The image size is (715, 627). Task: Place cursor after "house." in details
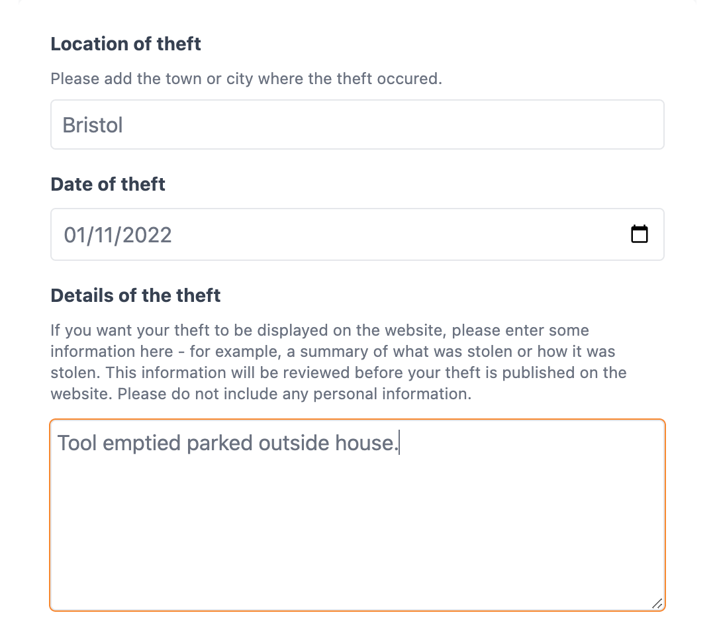[399, 443]
